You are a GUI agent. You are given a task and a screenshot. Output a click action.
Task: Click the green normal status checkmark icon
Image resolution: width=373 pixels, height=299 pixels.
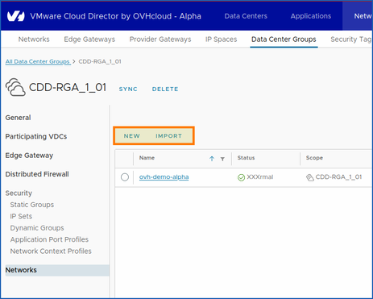pos(241,177)
